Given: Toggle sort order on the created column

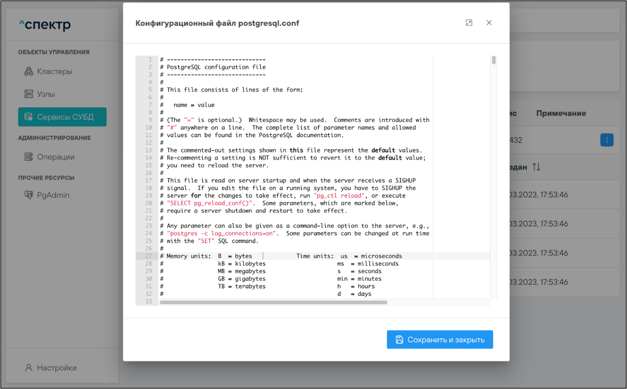Looking at the screenshot, I should (536, 167).
